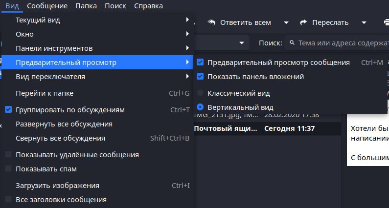Open Переслать dropdown arrow
This screenshot has height=208, width=389.
pos(364,23)
